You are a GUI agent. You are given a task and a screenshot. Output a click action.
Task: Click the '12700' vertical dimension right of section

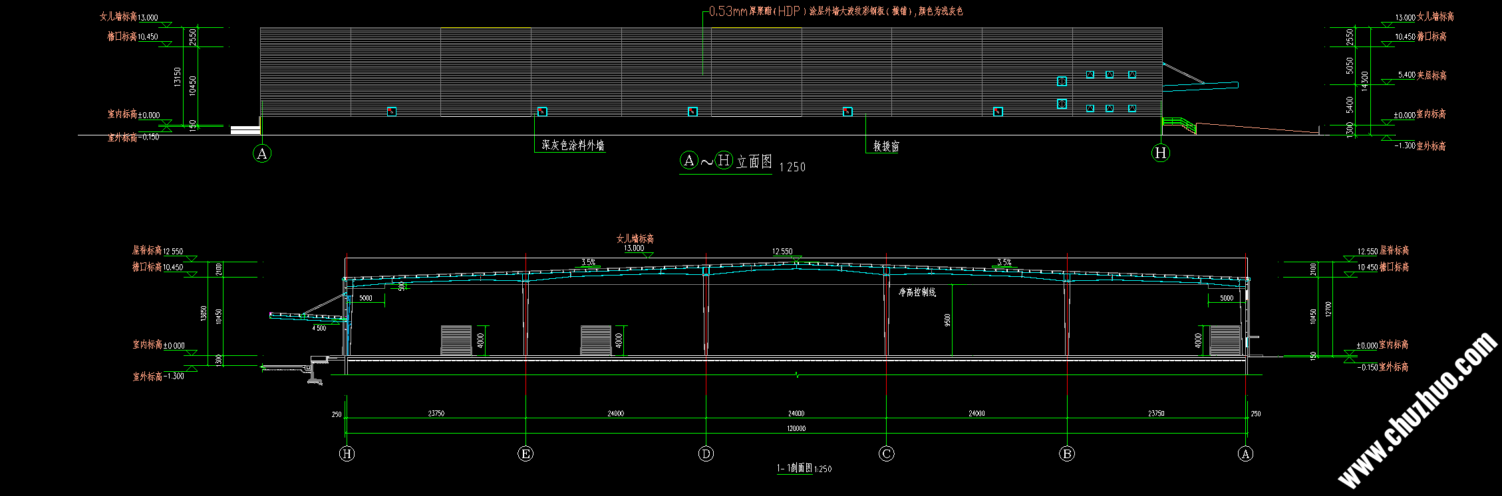[x=1329, y=309]
